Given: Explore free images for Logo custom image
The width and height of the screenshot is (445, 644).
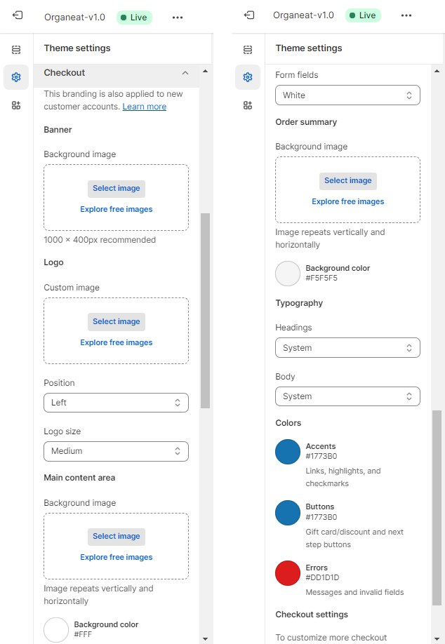Looking at the screenshot, I should (x=117, y=342).
